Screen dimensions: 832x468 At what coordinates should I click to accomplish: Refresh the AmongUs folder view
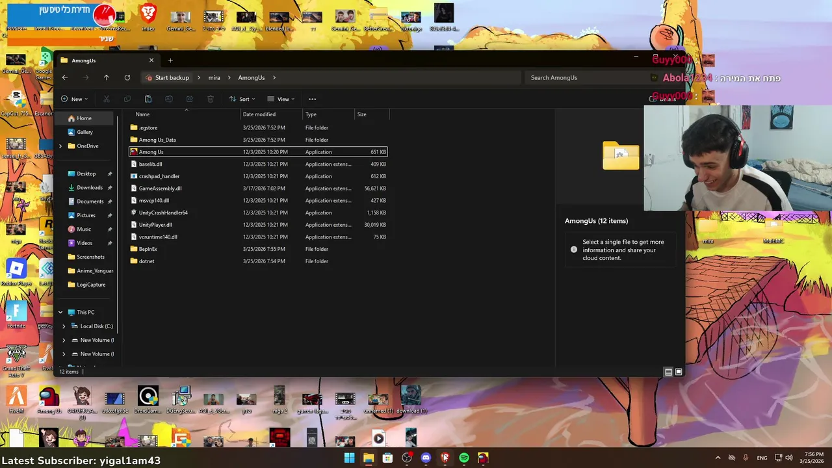click(127, 77)
